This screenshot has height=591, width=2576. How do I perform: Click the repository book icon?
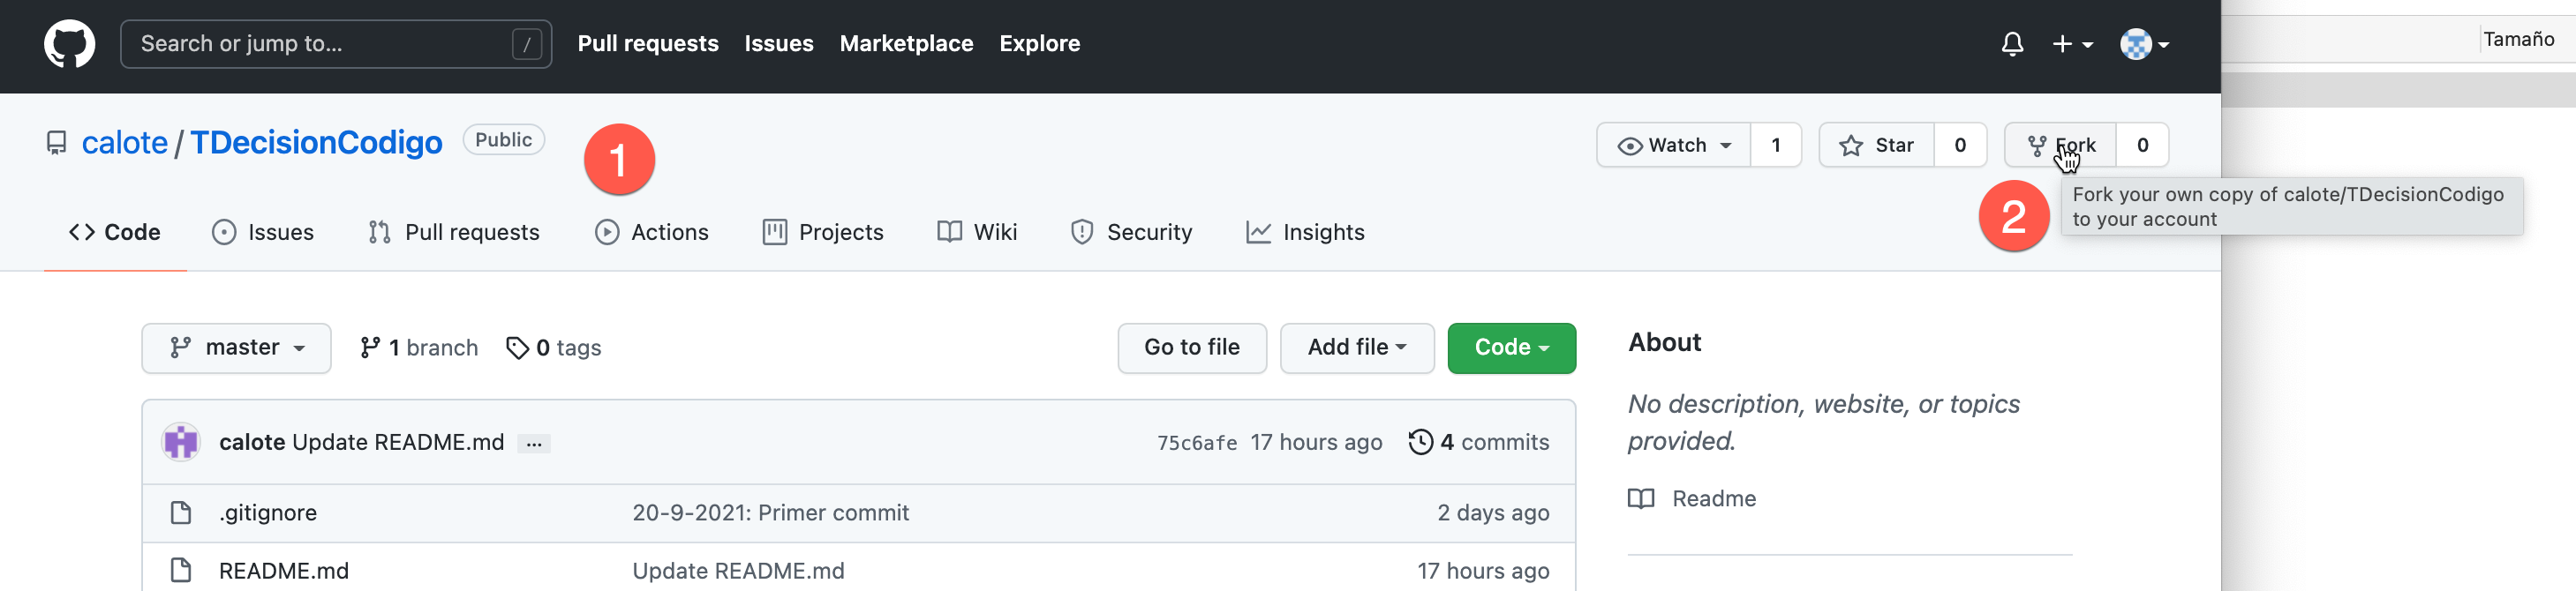57,143
